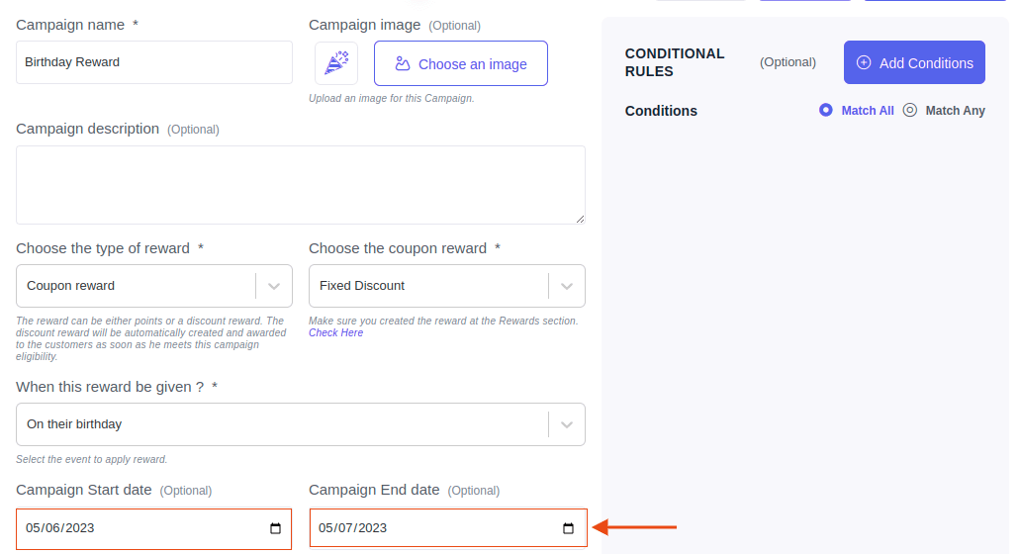The width and height of the screenshot is (1020, 554).
Task: Click the Match All label text
Action: 868,111
